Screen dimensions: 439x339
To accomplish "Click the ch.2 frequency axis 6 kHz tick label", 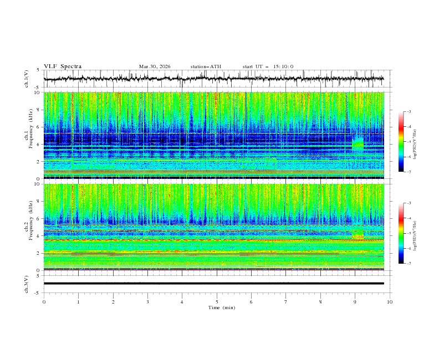I will (38, 219).
